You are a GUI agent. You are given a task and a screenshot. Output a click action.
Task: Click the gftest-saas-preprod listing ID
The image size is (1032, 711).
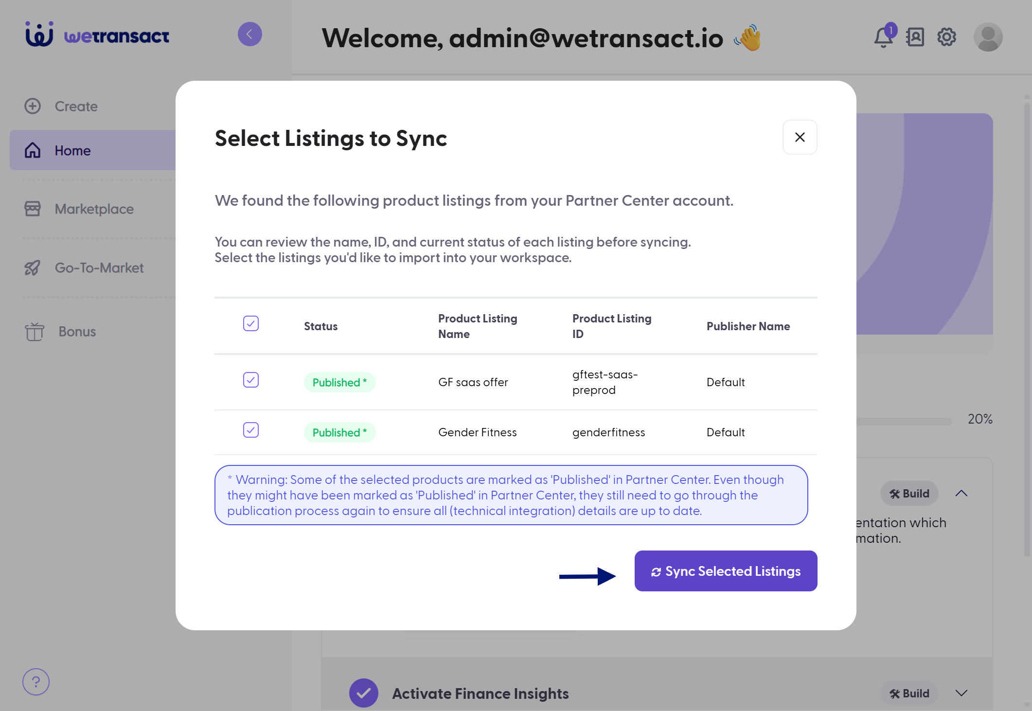(x=605, y=382)
